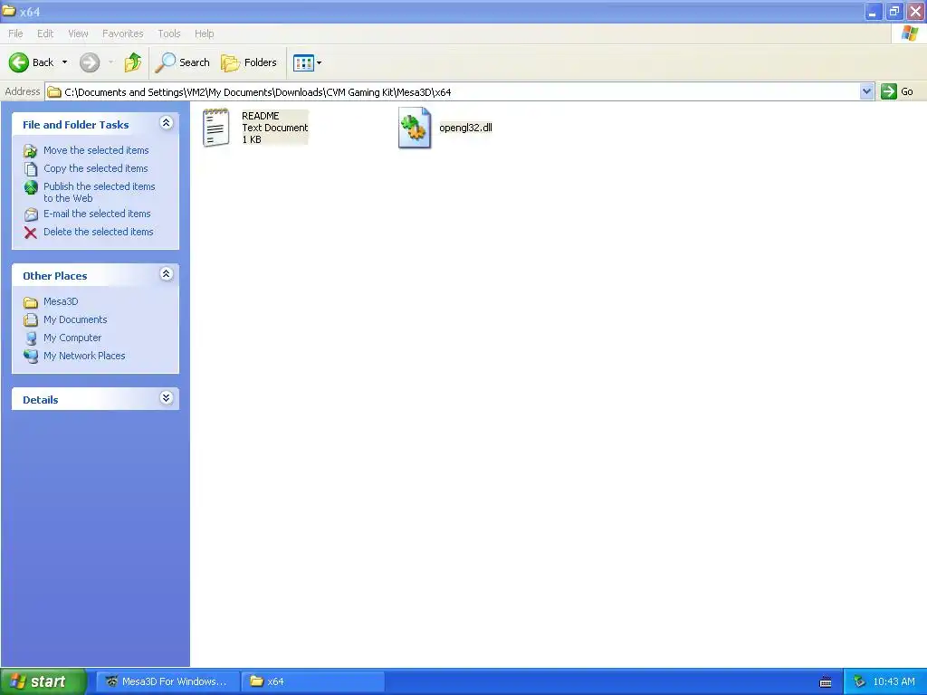Viewport: 927px width, 695px height.
Task: Click the Windows flag logo throbber
Action: tap(909, 33)
